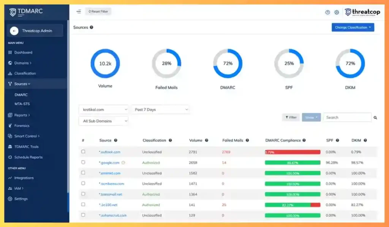
Task: Tick the checkbox for google.com row
Action: tap(83, 162)
